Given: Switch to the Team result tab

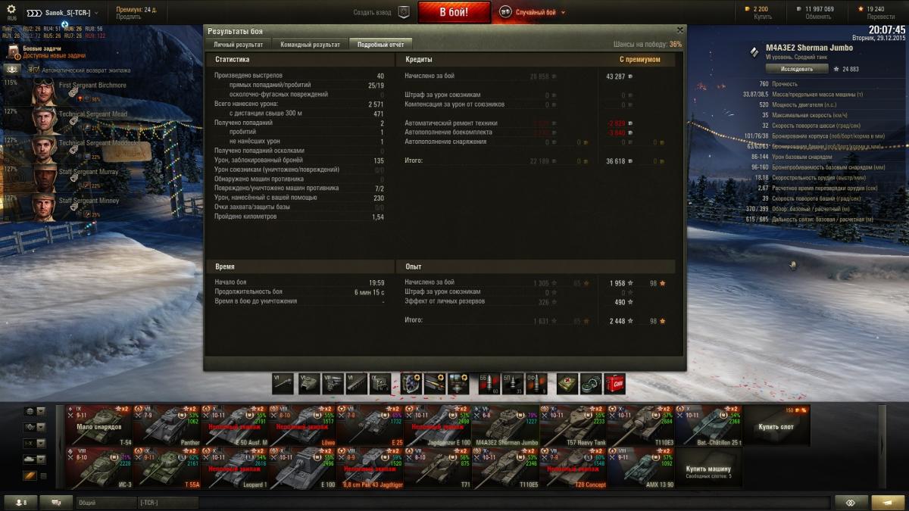Looking at the screenshot, I should (x=310, y=45).
